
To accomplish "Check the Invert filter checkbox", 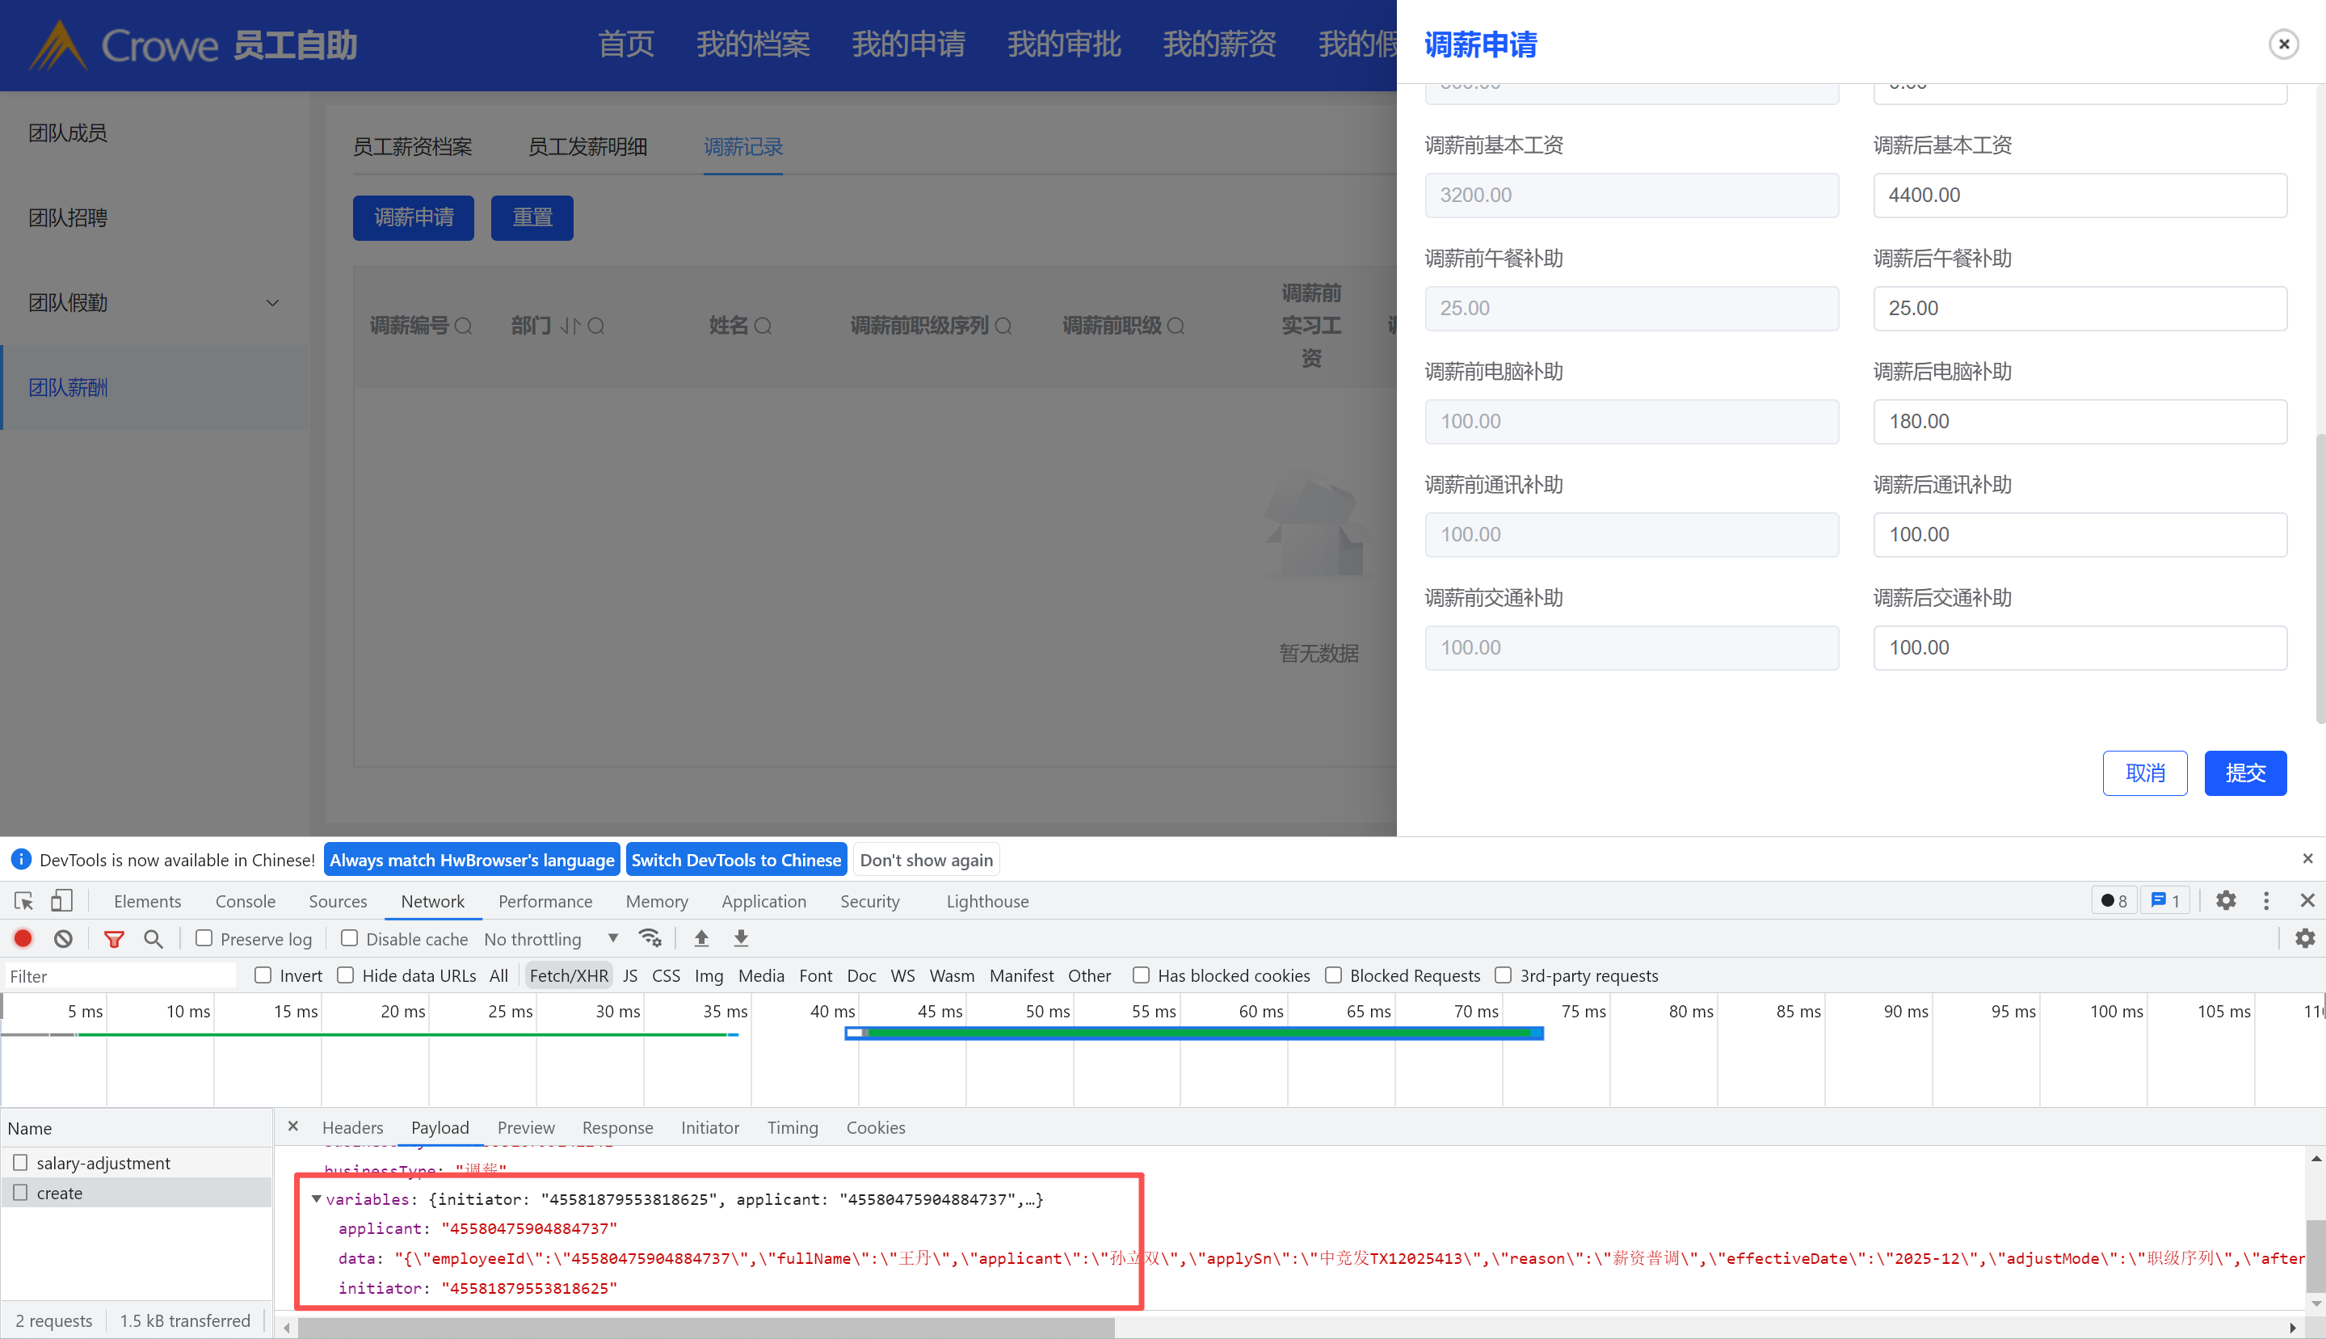I will click(x=263, y=975).
